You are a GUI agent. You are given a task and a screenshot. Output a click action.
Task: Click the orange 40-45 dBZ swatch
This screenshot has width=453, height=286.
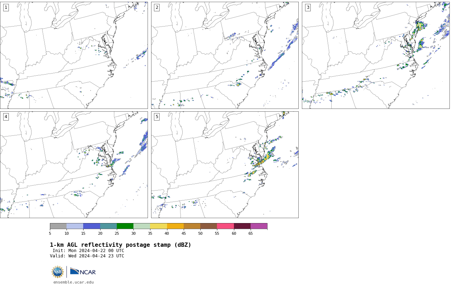click(x=175, y=226)
